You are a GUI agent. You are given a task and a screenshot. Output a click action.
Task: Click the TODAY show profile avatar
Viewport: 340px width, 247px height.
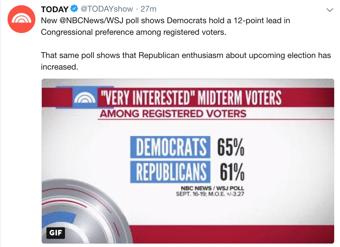point(19,19)
